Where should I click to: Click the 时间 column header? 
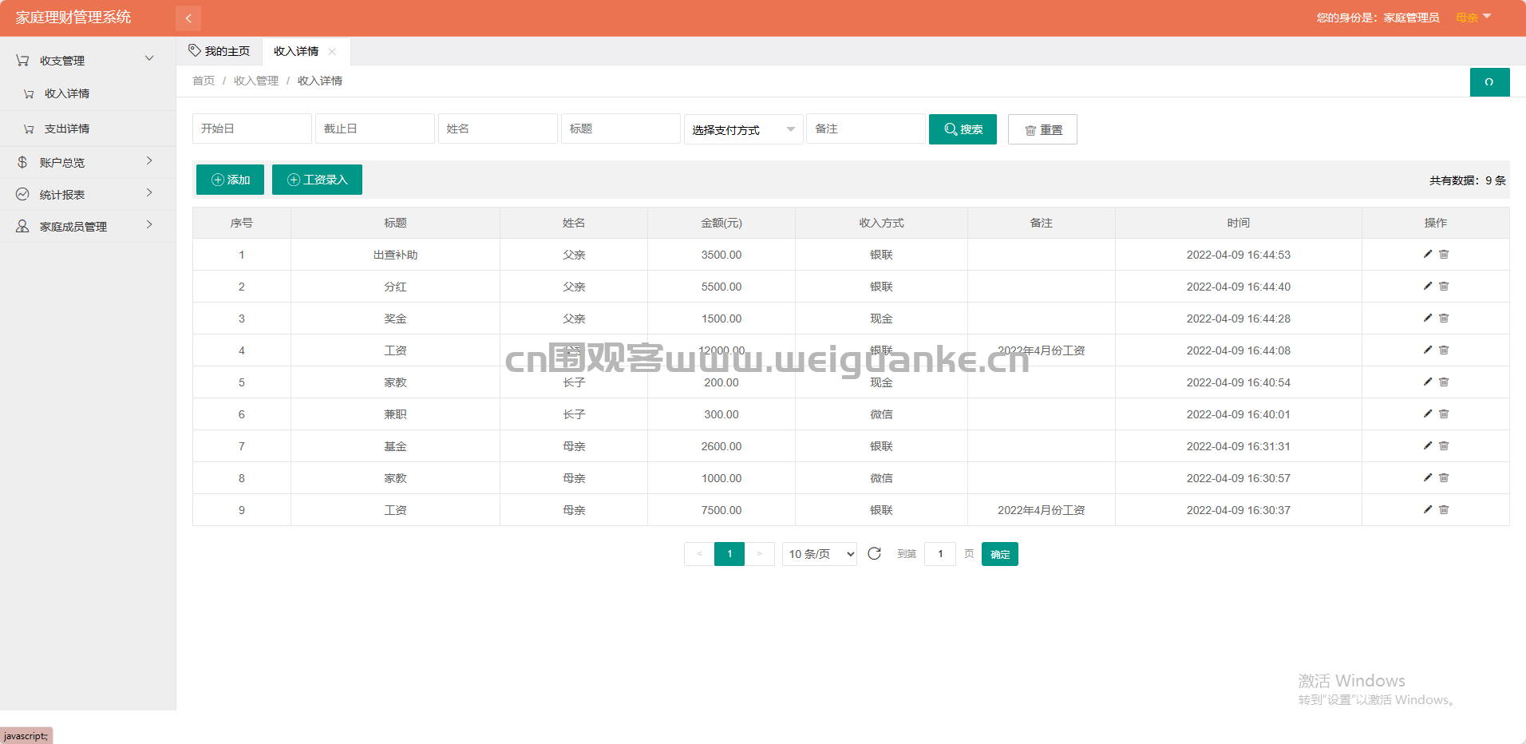[1239, 223]
